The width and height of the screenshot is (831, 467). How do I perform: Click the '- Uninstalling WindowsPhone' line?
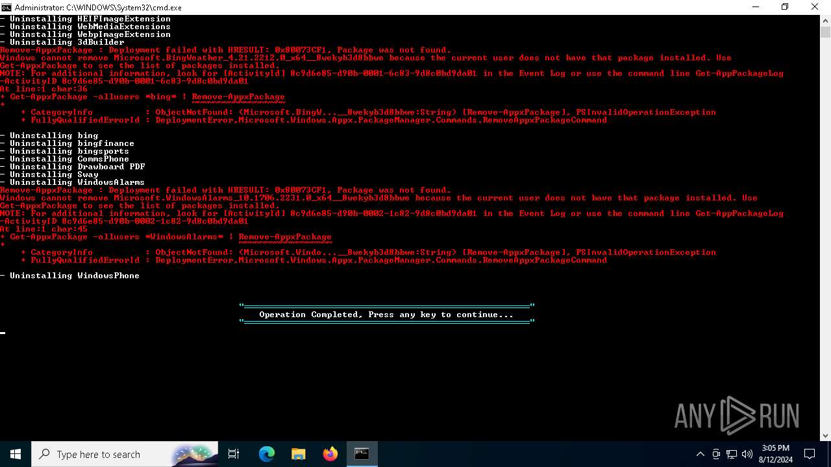69,276
